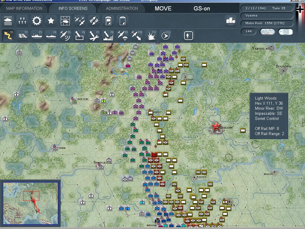Click the MOVE mode label
Screen dimensions: 305x229
click(x=163, y=8)
